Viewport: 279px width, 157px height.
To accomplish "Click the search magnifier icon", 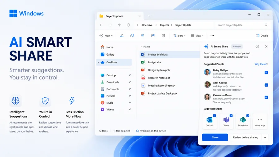I will (x=266, y=25).
